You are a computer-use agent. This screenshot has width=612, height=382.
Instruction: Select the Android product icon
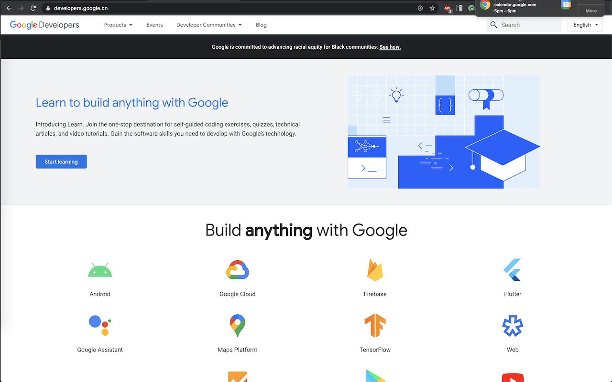coord(99,270)
